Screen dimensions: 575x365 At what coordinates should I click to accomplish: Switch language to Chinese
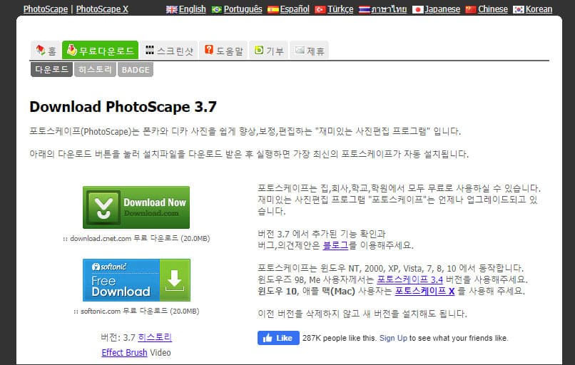(493, 9)
